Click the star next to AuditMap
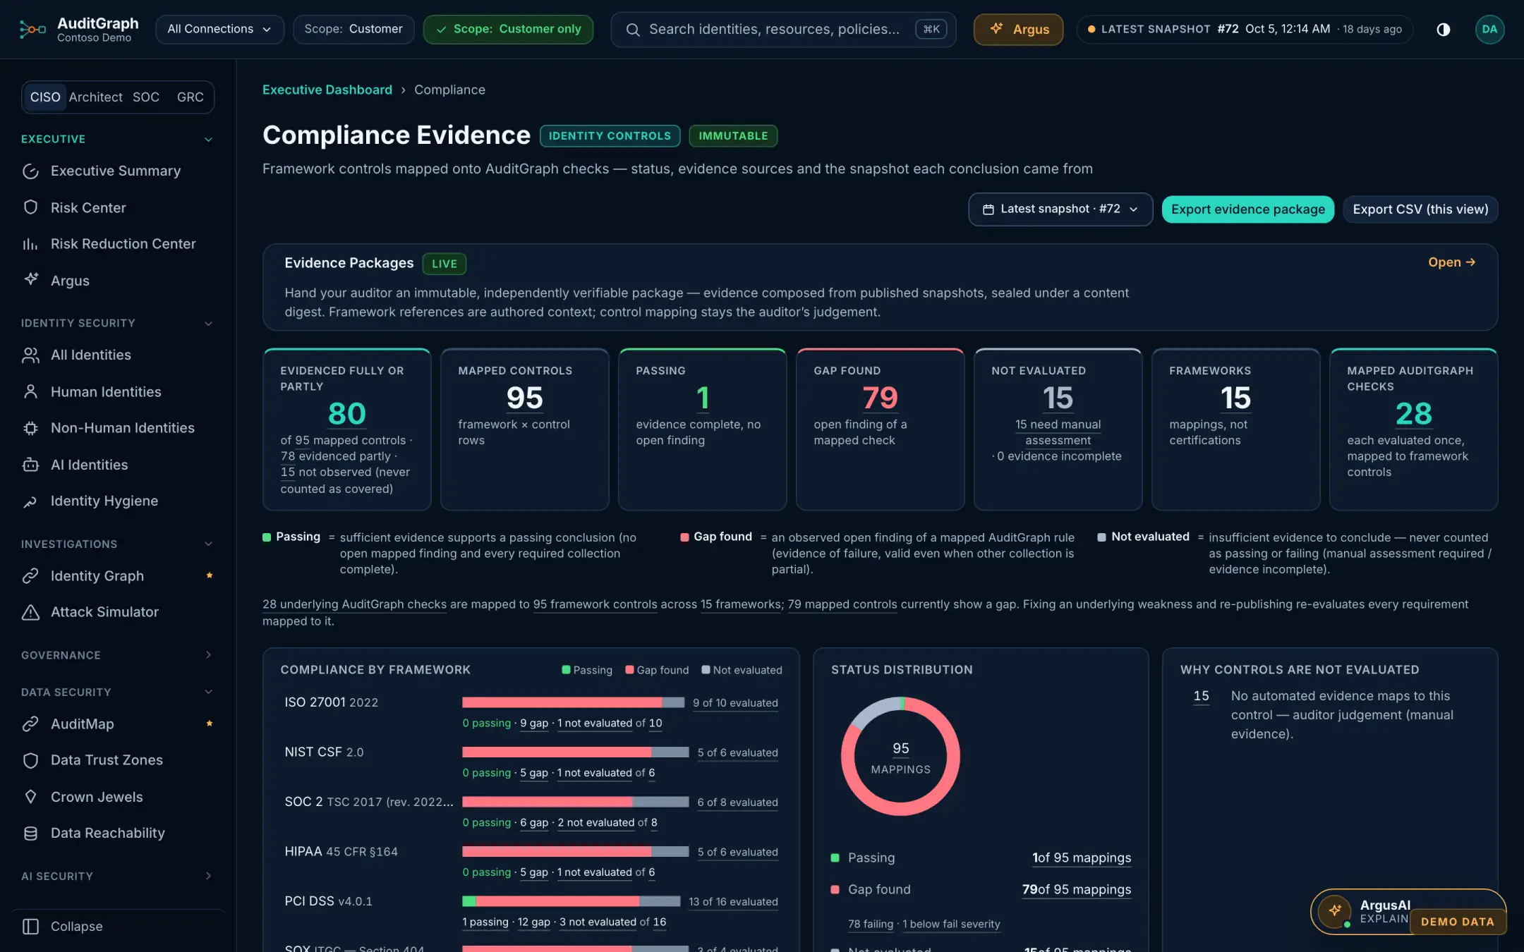 pyautogui.click(x=209, y=724)
